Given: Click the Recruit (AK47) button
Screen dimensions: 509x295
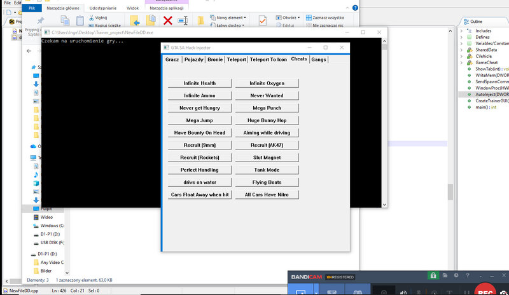Looking at the screenshot, I should coord(267,145).
